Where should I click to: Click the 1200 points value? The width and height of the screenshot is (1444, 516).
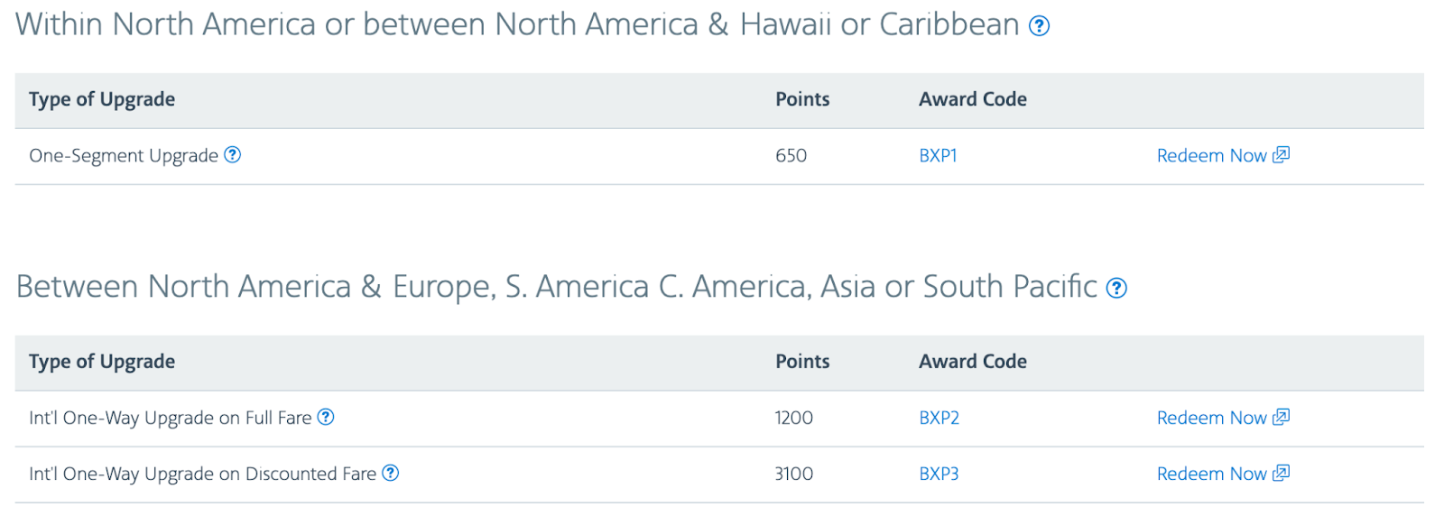(793, 418)
